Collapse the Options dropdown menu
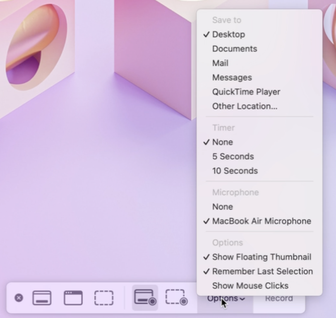The height and width of the screenshot is (318, 336). pos(226,299)
